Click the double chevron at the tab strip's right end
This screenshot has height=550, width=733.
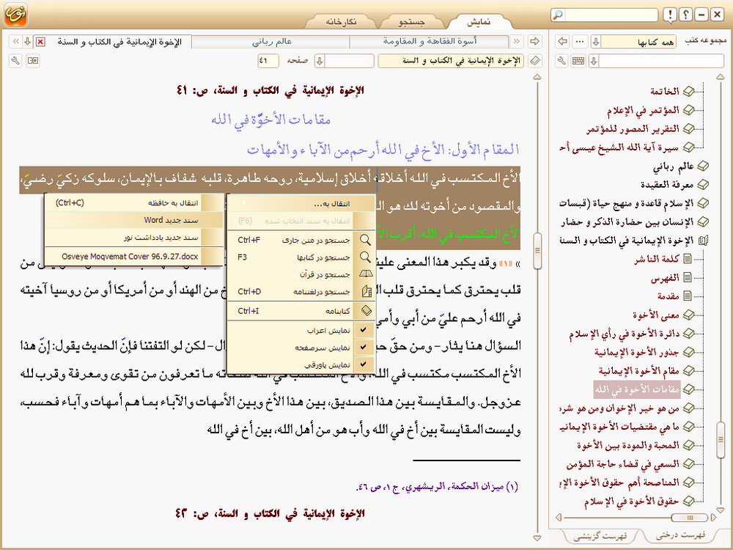[x=517, y=42]
